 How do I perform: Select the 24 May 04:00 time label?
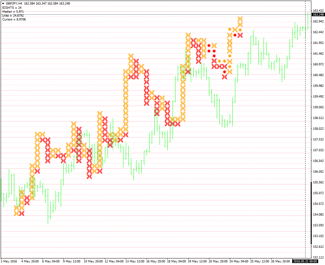coord(239,261)
